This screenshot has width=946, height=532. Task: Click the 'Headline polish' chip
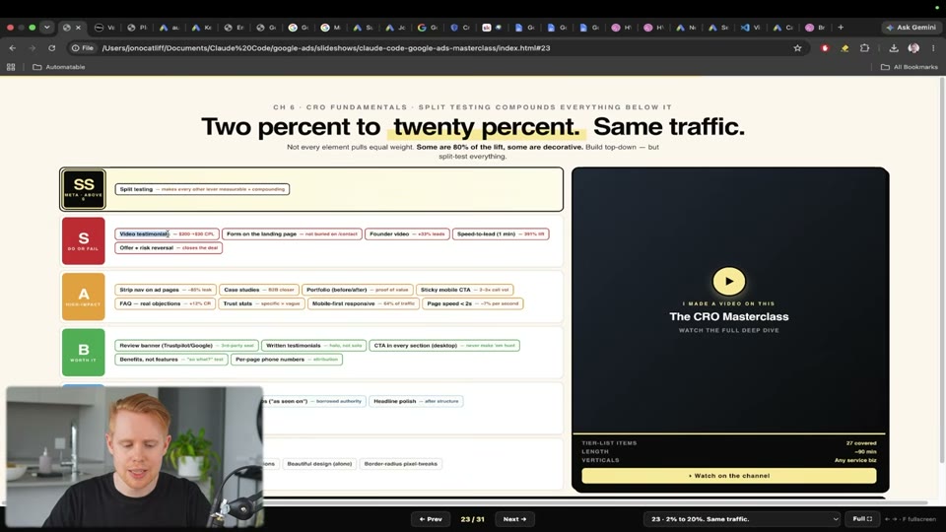[x=416, y=401]
